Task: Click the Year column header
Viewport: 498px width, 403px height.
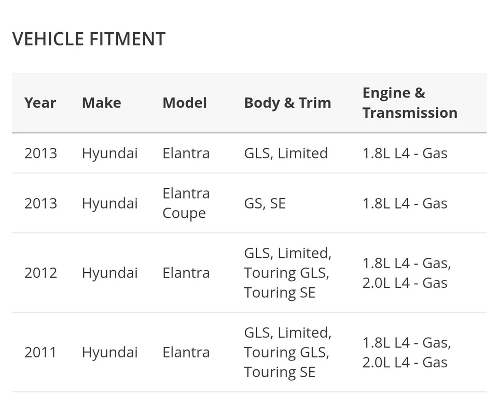Action: coord(40,103)
